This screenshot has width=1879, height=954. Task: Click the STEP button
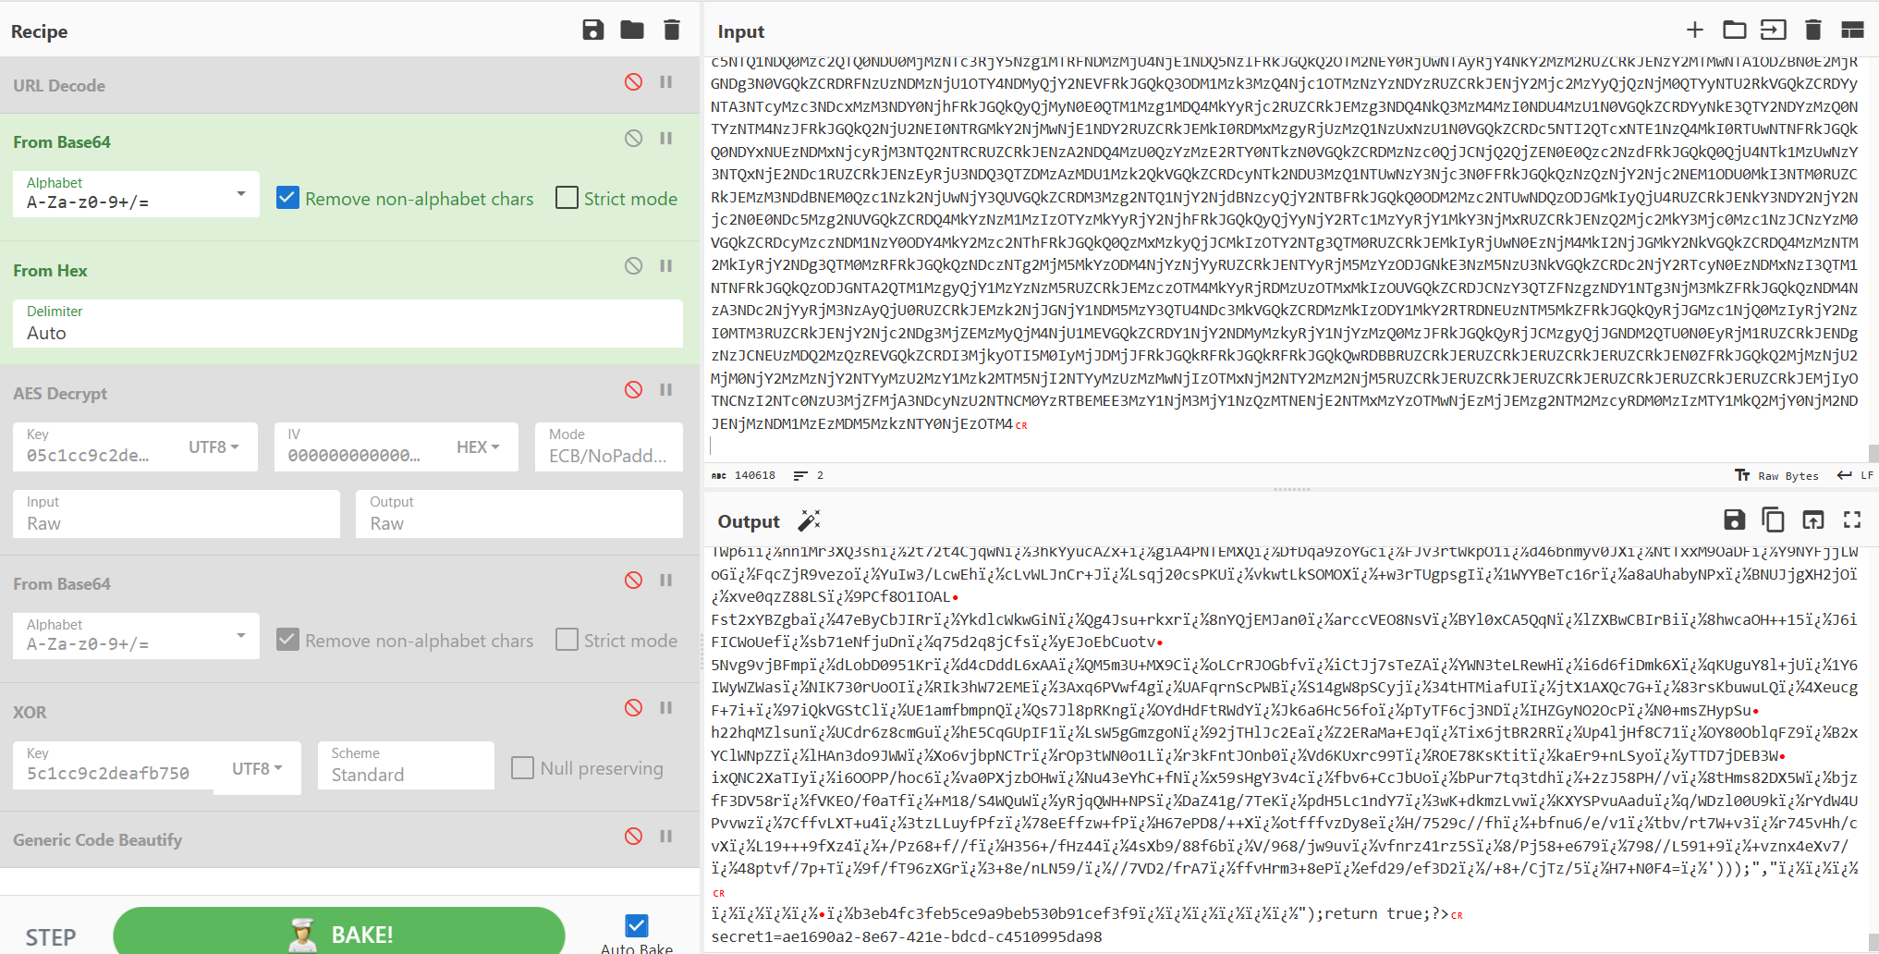coord(51,937)
